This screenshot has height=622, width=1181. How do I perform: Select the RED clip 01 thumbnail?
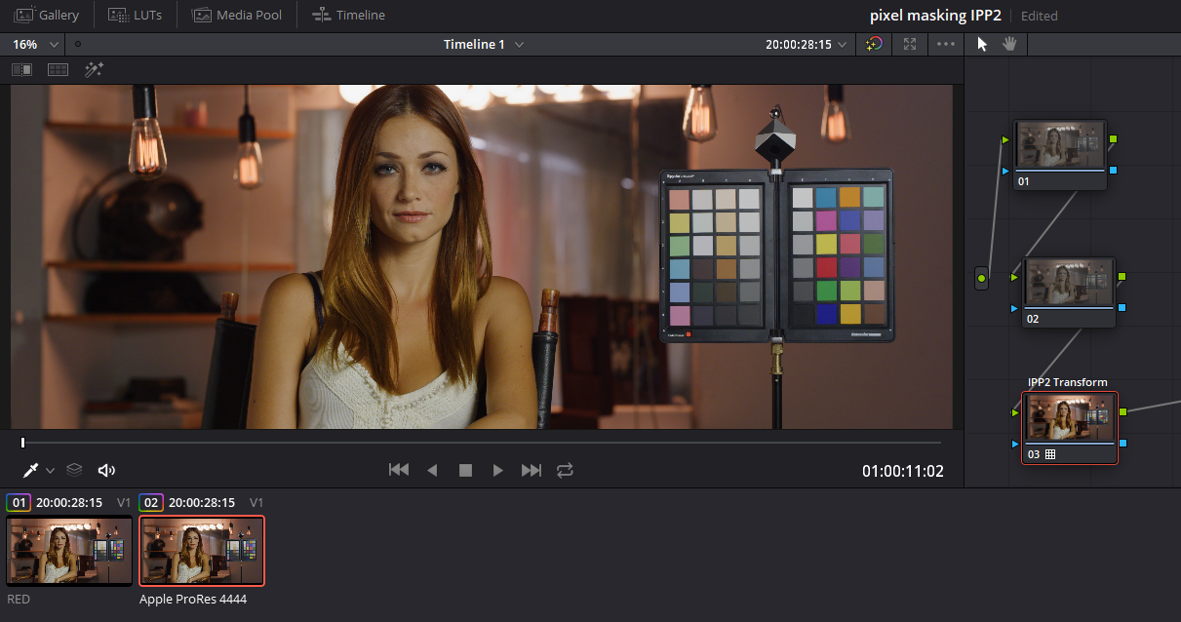68,551
